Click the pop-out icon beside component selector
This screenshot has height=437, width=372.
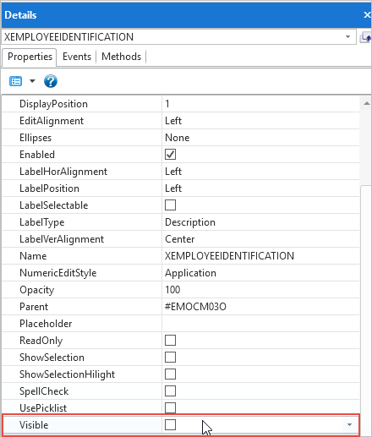point(365,37)
